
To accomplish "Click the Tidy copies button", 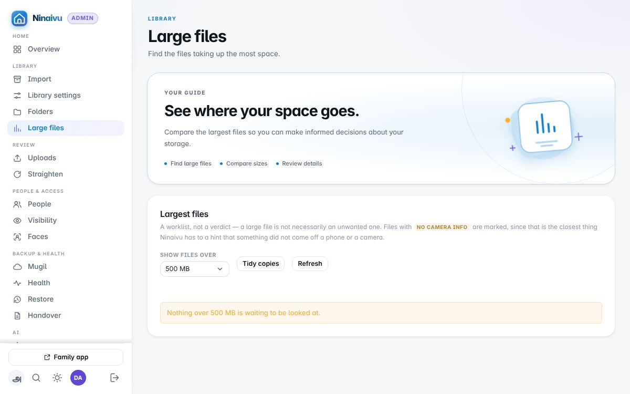I will point(261,264).
